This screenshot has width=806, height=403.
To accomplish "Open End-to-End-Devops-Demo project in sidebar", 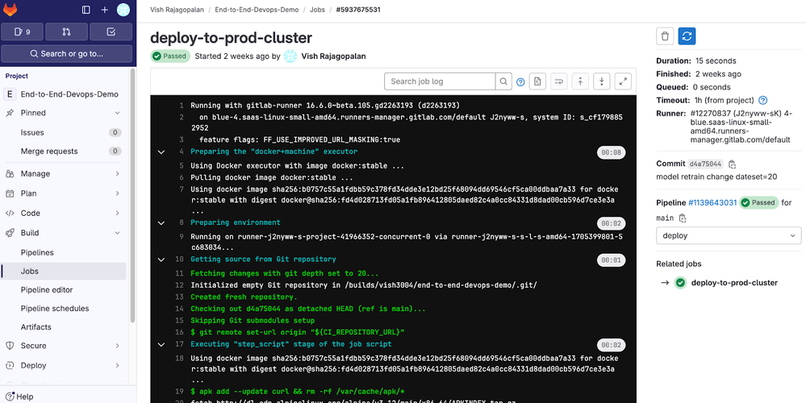I will [64, 94].
